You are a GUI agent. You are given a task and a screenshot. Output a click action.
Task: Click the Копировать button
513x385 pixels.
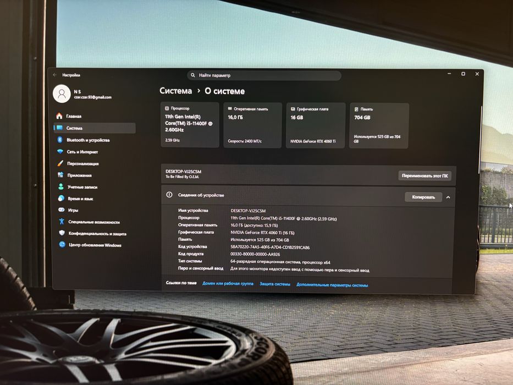(423, 197)
